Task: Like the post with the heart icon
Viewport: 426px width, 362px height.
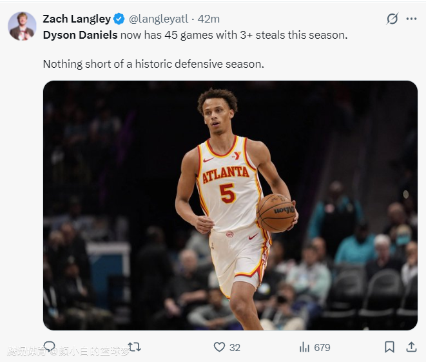Action: click(x=219, y=347)
